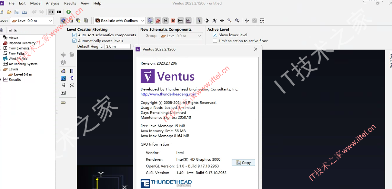392x189 pixels.
Task: Click the Open file folder icon
Action: pyautogui.click(x=9, y=12)
